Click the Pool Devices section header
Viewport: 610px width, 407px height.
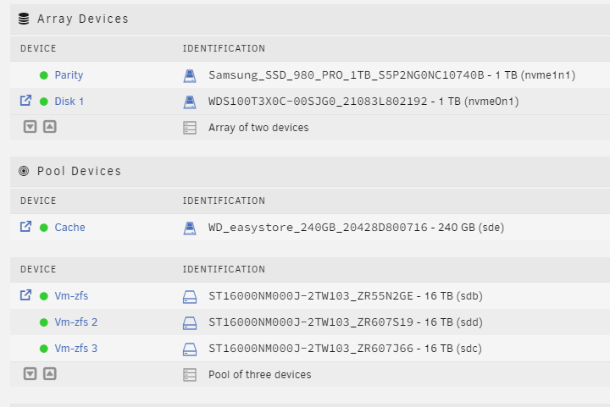[x=310, y=171]
